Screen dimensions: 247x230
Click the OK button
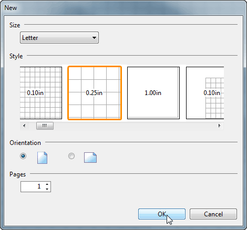[162, 214]
